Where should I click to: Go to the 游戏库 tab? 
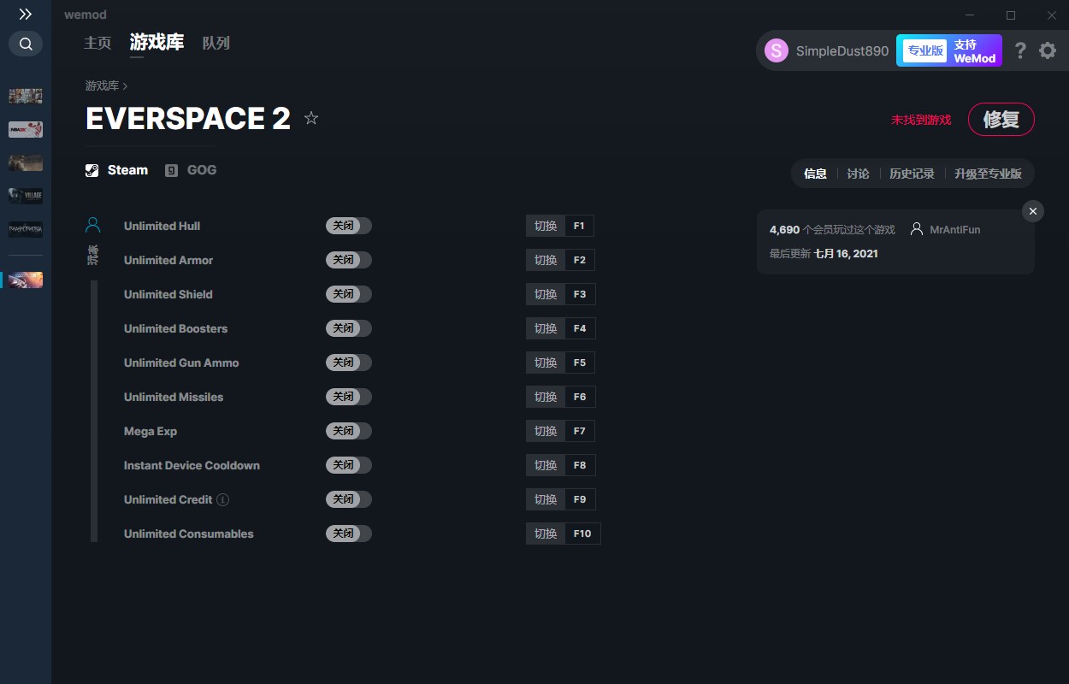tap(157, 43)
